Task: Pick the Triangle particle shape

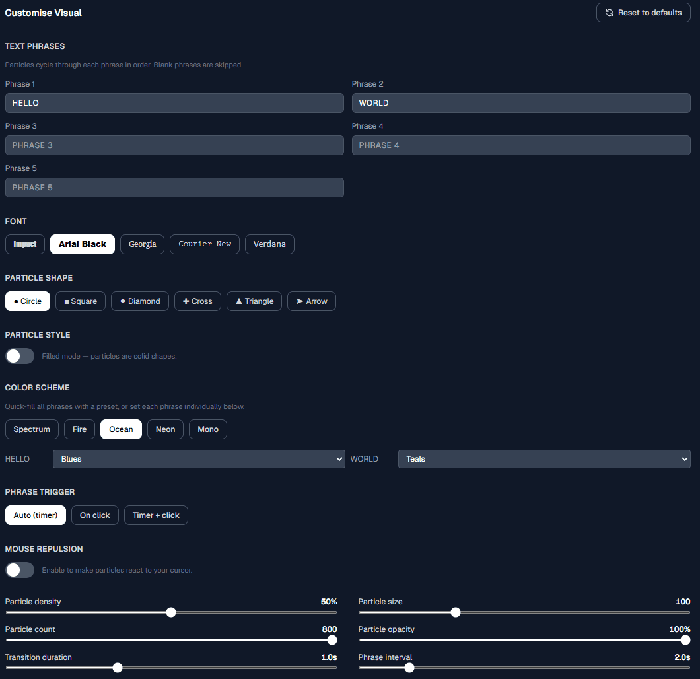Action: [254, 301]
